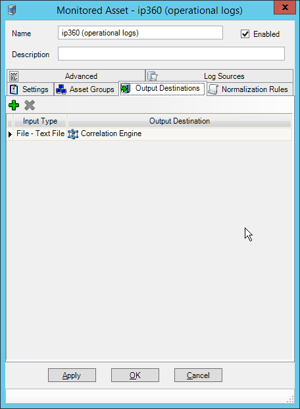Click the Output Destination column header

180,121
